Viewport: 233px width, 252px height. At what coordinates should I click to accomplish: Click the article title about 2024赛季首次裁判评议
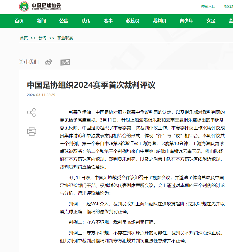pos(91,85)
